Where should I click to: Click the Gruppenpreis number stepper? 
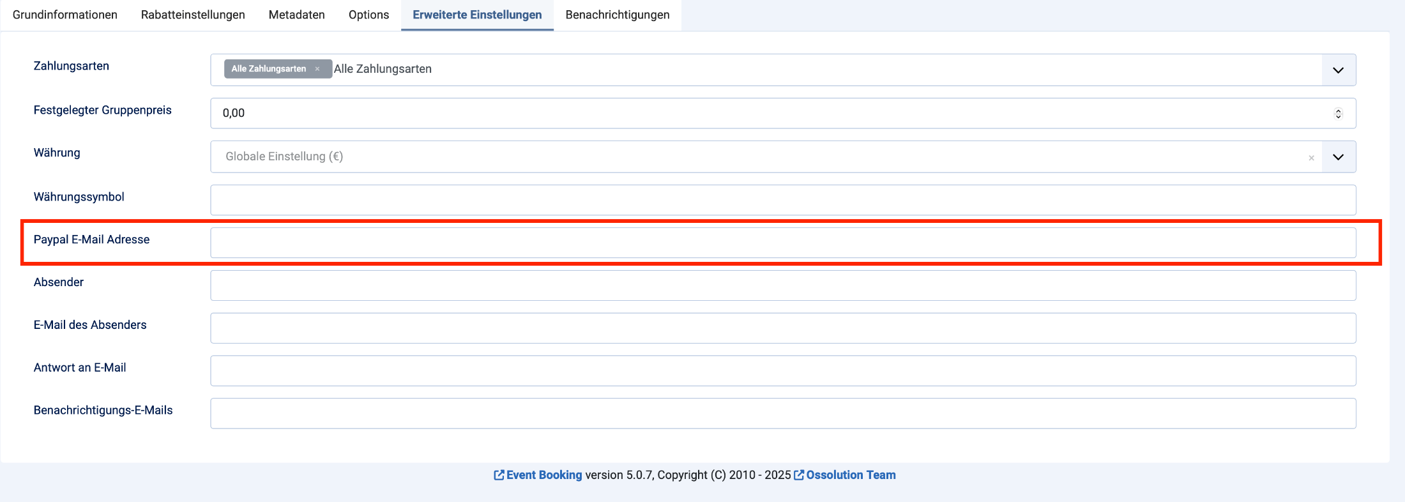tap(1339, 114)
